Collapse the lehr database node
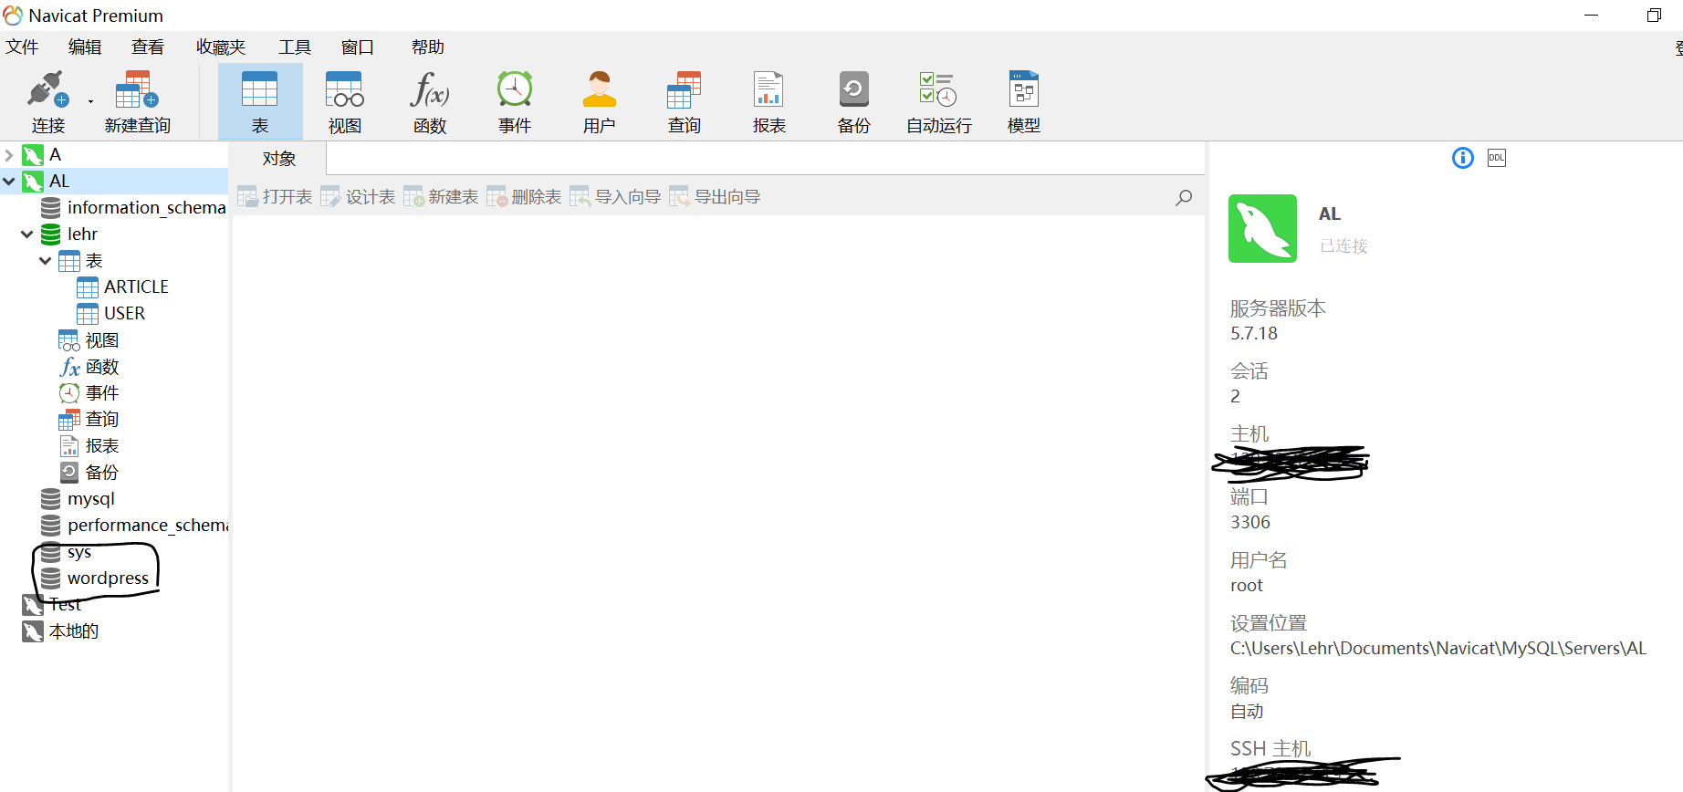Image resolution: width=1683 pixels, height=792 pixels. point(27,234)
